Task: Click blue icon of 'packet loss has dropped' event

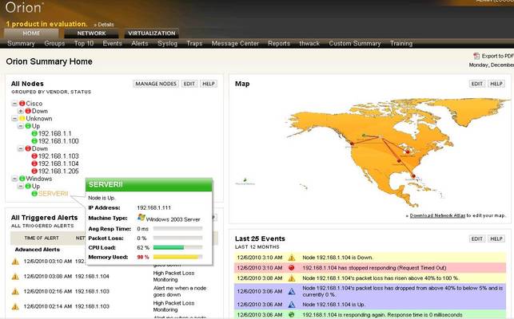Action: click(x=292, y=292)
